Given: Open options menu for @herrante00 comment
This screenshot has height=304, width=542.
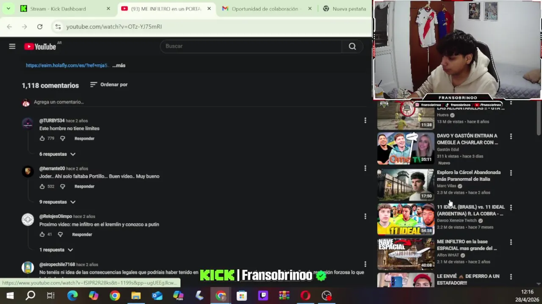Looking at the screenshot, I should 365,168.
